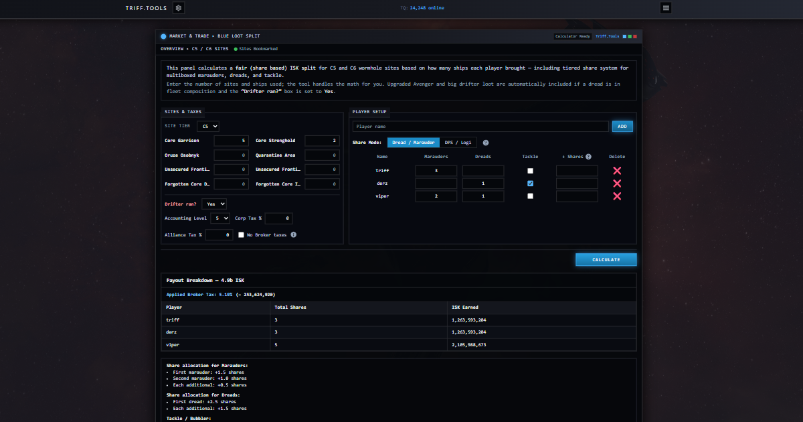Click the green Sites Bookmarked status dot
This screenshot has width=803, height=422.
(x=236, y=49)
